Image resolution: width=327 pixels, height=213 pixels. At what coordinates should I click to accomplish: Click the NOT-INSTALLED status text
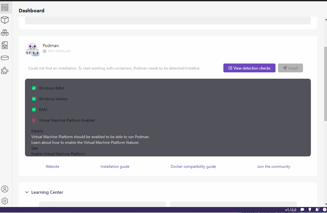tap(59, 51)
